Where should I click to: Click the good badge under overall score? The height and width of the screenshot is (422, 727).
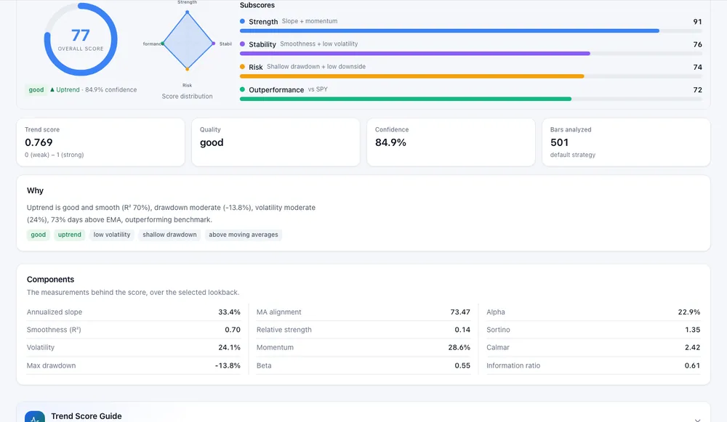[36, 90]
